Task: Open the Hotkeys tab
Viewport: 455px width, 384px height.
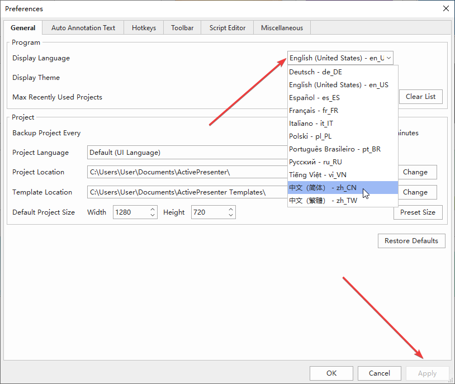Action: coord(144,28)
